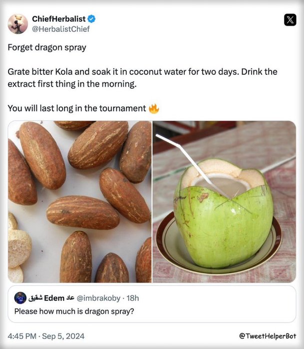Click the fire emoji after tournament
Viewport: 304px width, 349px height.
(154, 108)
